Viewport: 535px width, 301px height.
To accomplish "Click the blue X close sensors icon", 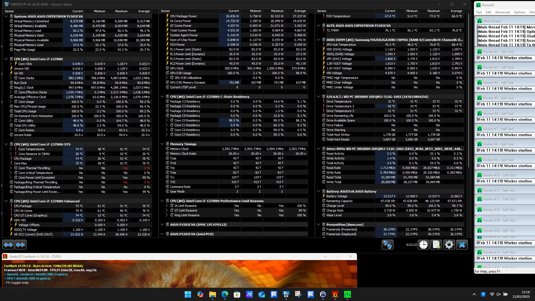I will 462,245.
